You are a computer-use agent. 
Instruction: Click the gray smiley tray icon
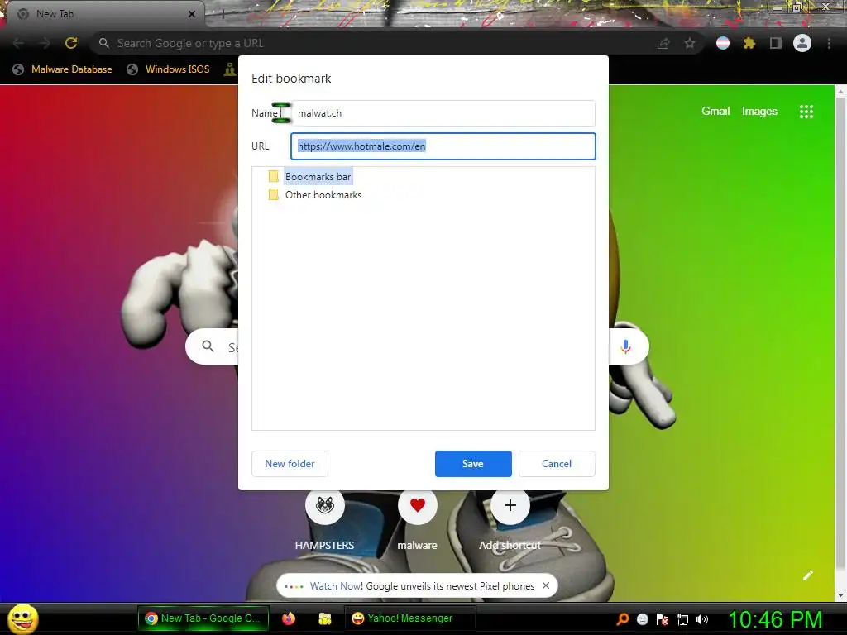tap(642, 618)
